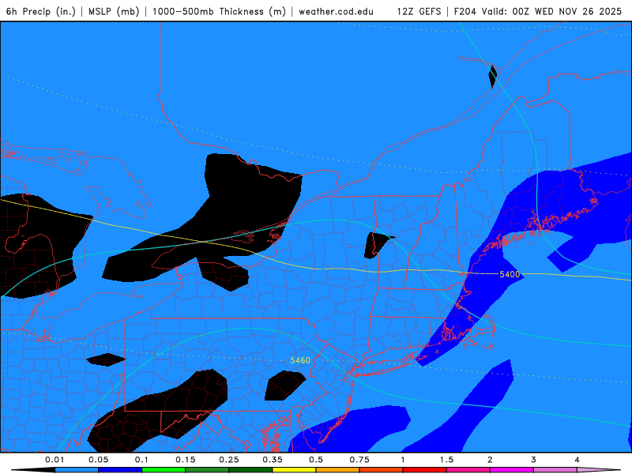Pick the dark green 0.25 to 0.35 legend swatch
Viewport: 632px width, 474px height.
250,470
